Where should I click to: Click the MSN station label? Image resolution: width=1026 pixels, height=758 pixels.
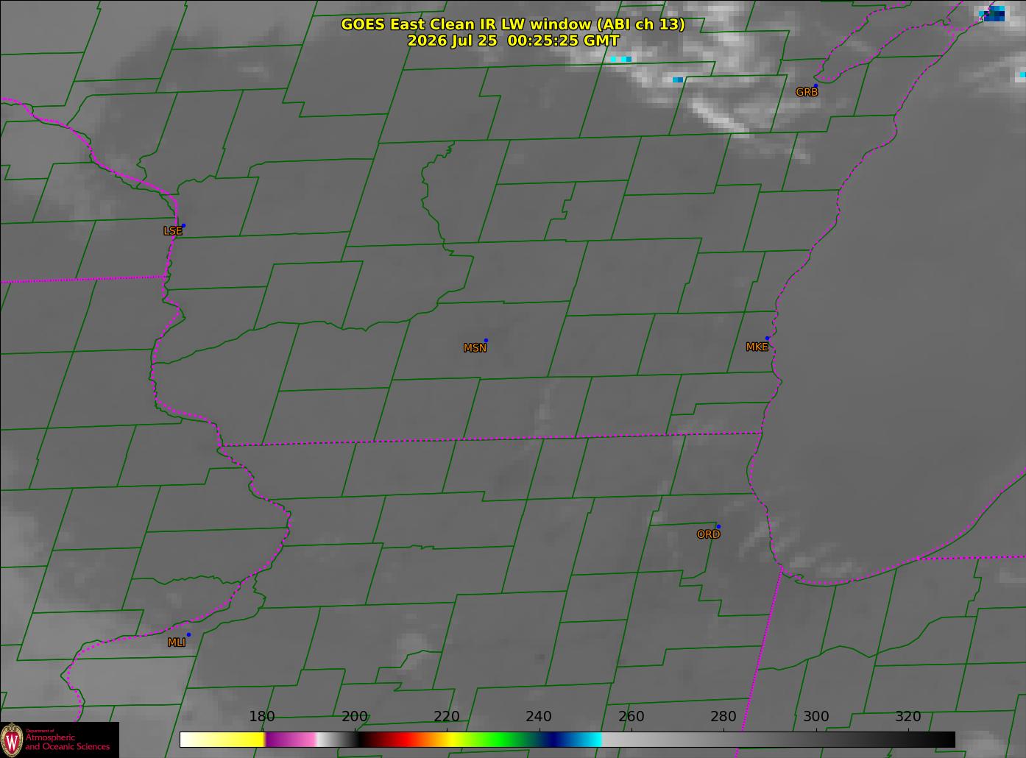point(475,348)
